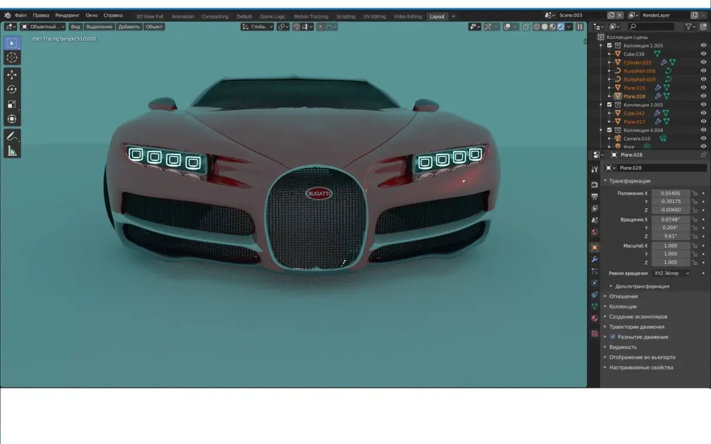
Task: Pick the Scale tool in toolbar
Action: pyautogui.click(x=12, y=104)
